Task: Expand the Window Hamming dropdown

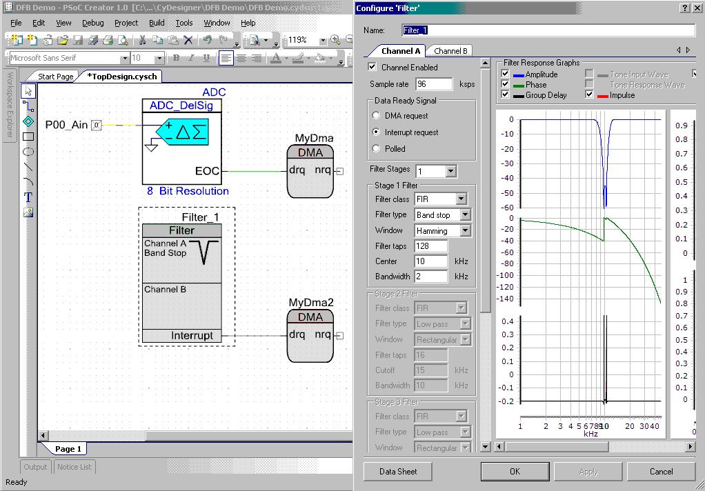Action: [x=465, y=231]
